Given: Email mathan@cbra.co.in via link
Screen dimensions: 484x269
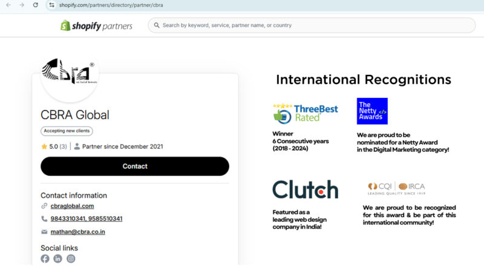Looking at the screenshot, I should coord(77,232).
